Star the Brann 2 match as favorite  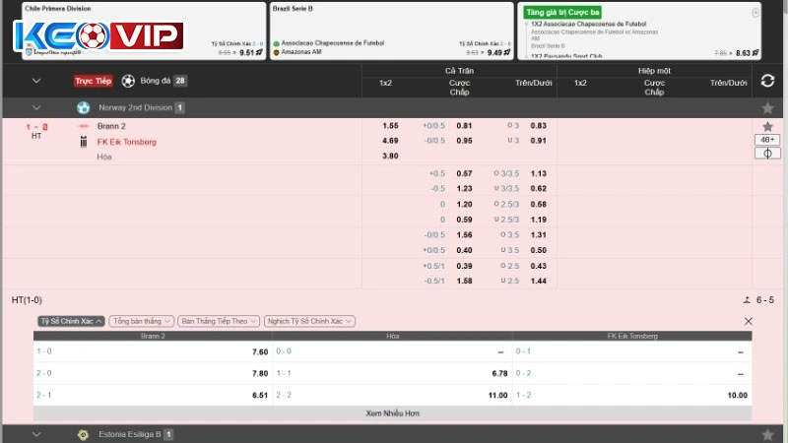coord(767,127)
